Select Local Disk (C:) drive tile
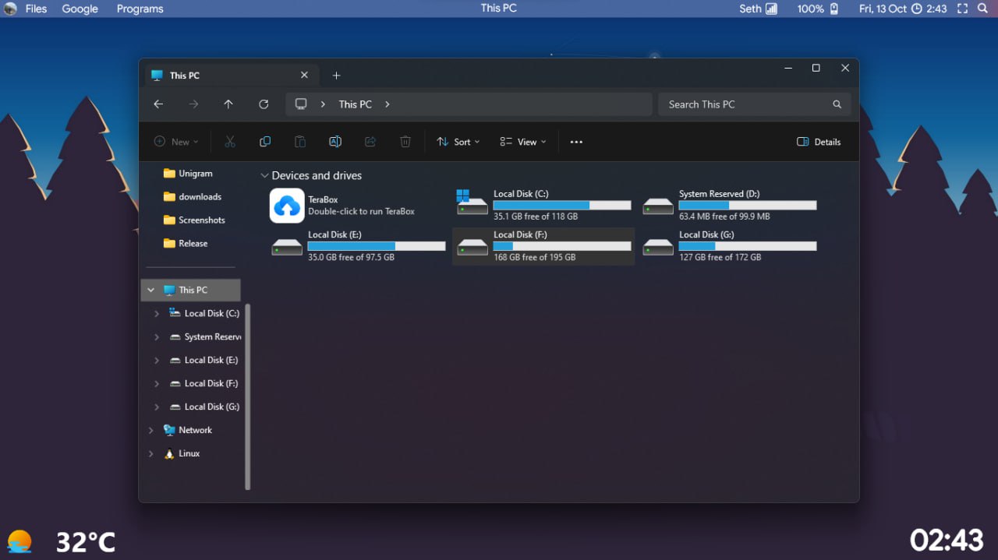Screen dimensions: 998x560 click(543, 205)
